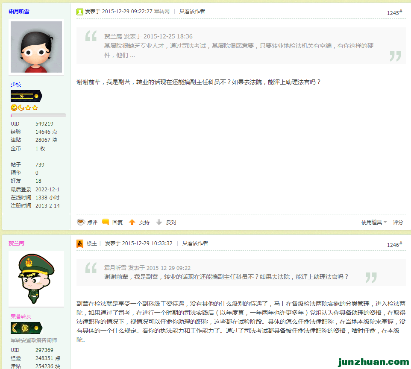Click the yellow 回复 reply bubble icon
The image size is (411, 369).
(106, 222)
